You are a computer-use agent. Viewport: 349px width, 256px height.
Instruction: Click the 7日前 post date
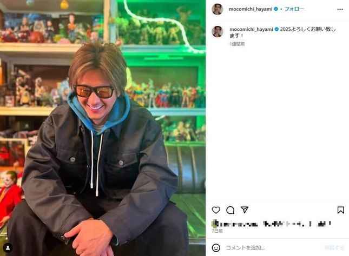tap(217, 231)
